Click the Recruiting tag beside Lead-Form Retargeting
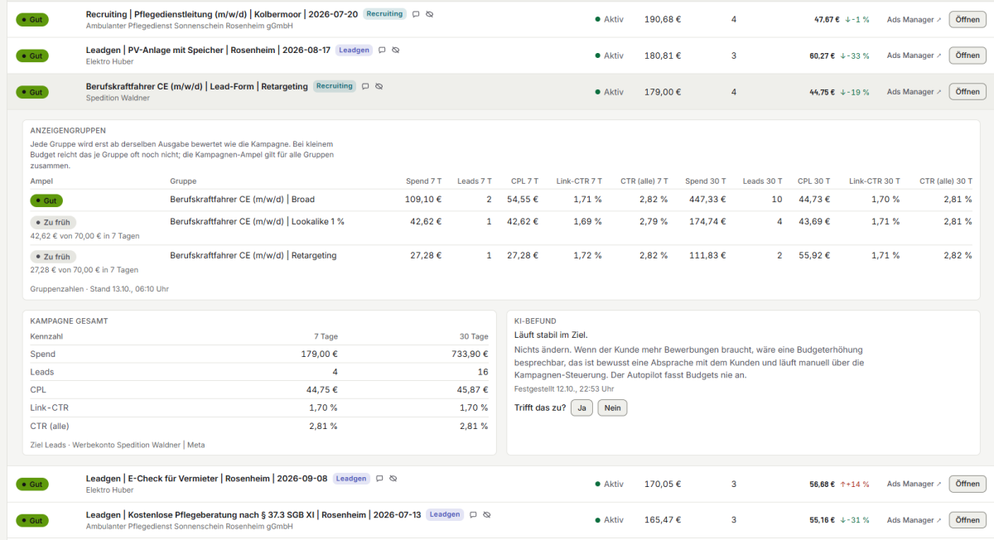 (x=335, y=86)
